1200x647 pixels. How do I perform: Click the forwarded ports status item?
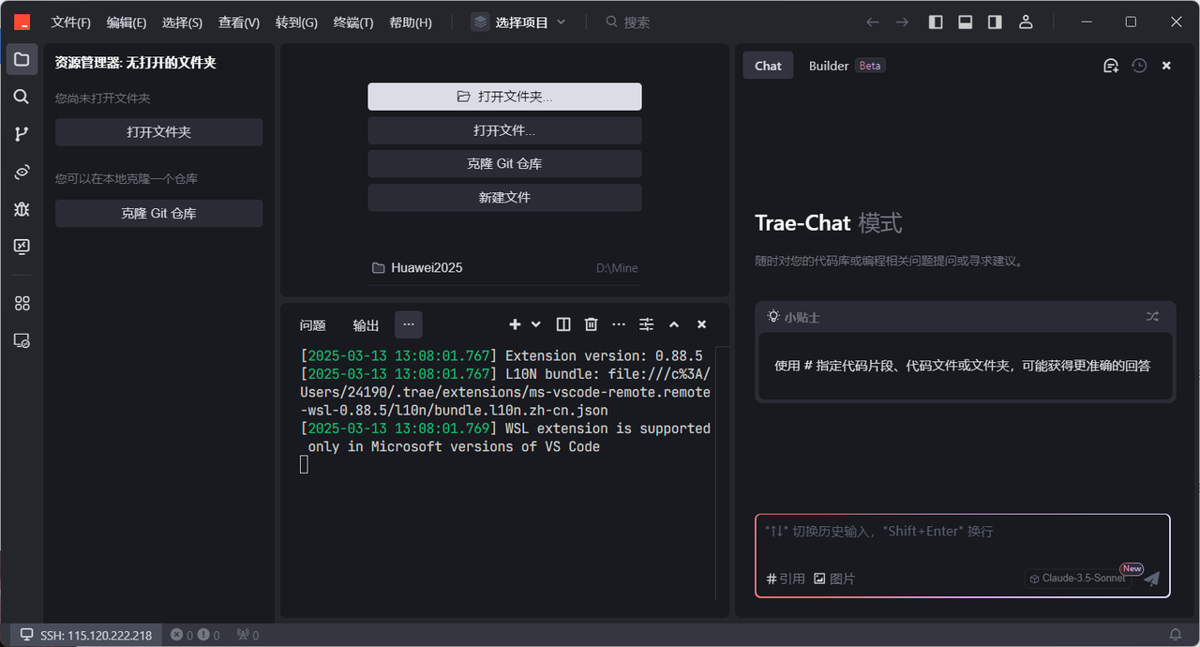tap(247, 635)
